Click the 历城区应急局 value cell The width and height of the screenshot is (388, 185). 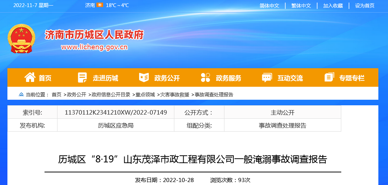pyautogui.click(x=116, y=125)
